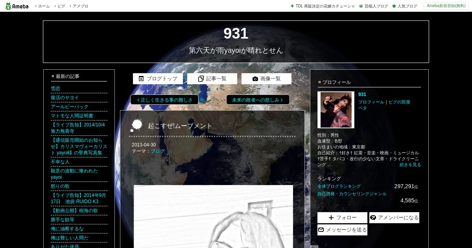Image resolution: width=472 pixels, height=248 pixels.
Task: Open 人気ブログ link
Action: pos(407,6)
